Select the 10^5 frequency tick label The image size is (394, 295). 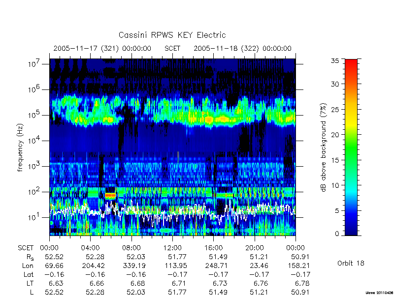(x=33, y=115)
